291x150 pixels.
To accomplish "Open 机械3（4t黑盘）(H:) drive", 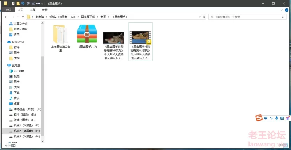I will tap(24, 136).
